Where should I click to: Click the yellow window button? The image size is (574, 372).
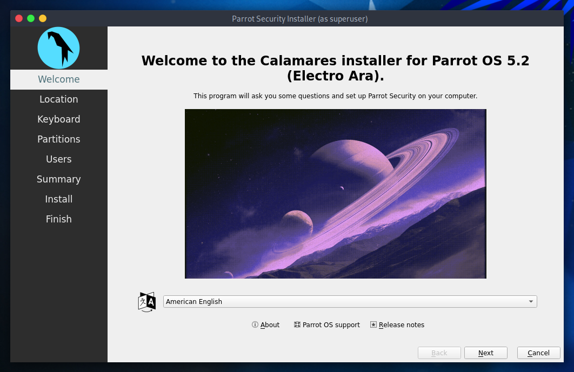43,18
